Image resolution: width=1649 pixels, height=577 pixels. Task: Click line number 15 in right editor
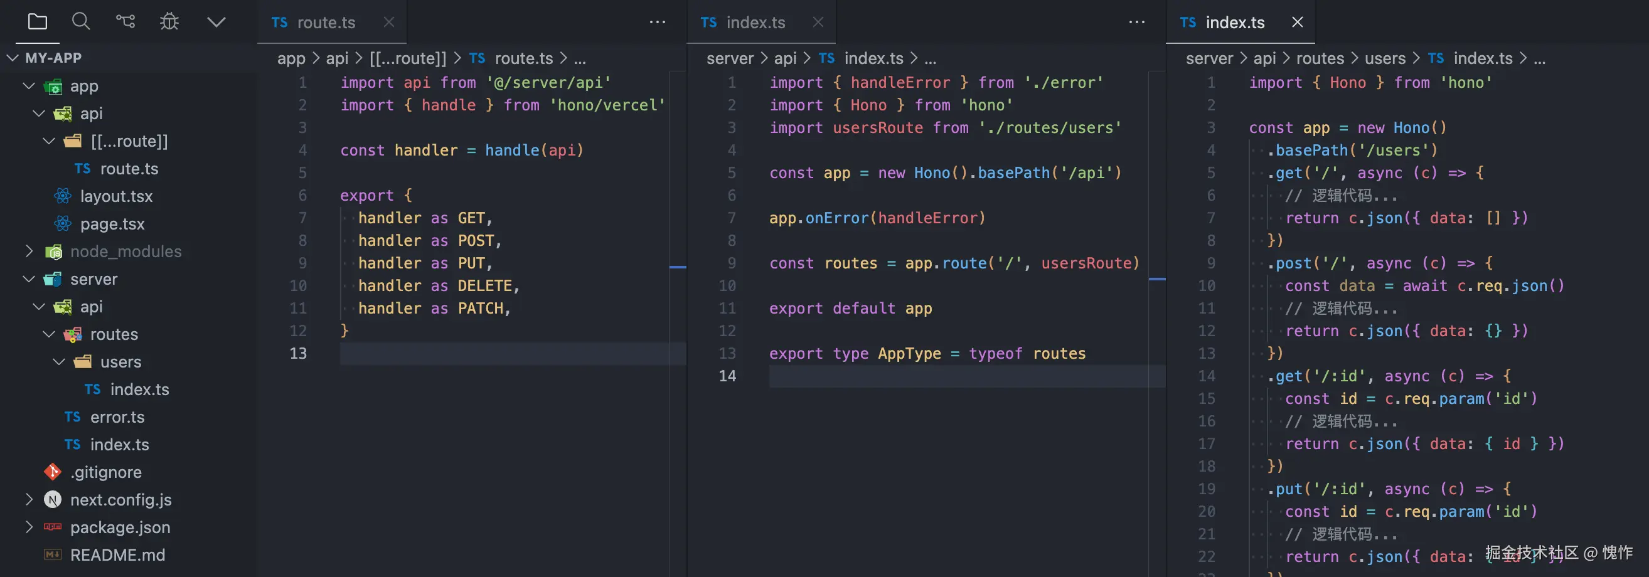pyautogui.click(x=1207, y=398)
